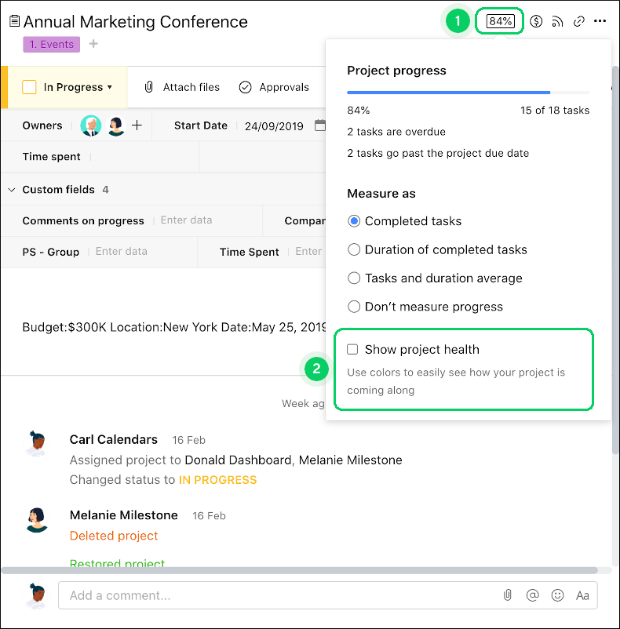The width and height of the screenshot is (620, 629).
Task: Enable the Show project health checkbox
Action: click(x=353, y=350)
